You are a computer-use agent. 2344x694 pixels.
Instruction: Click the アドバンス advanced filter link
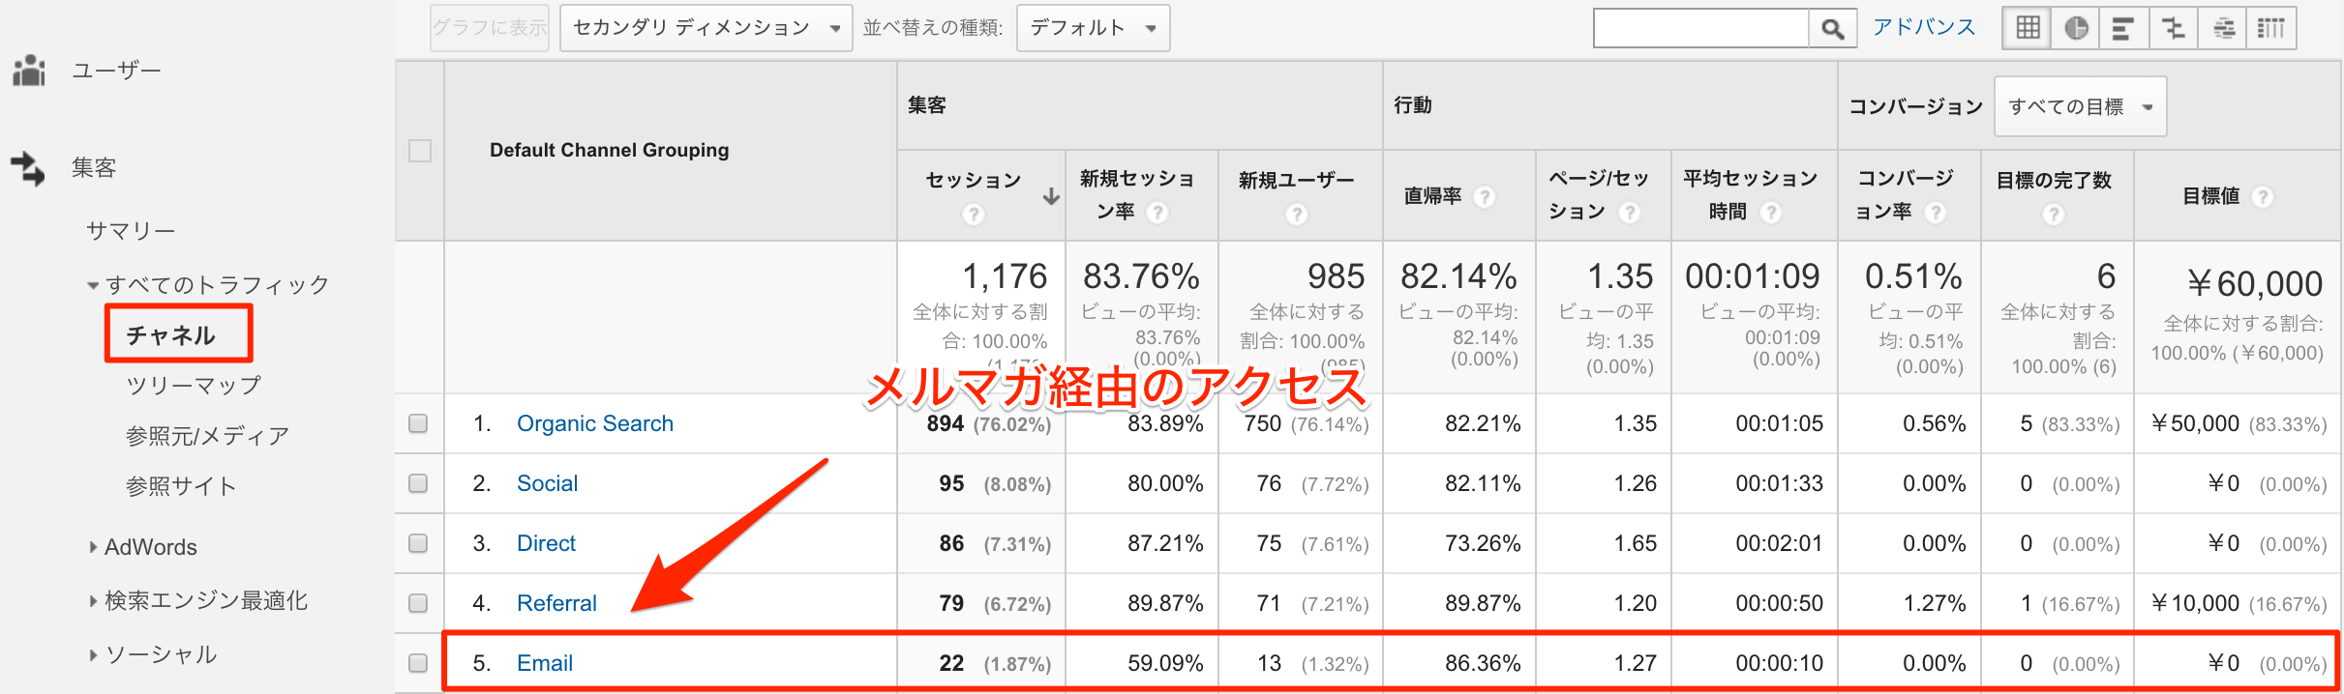click(x=1924, y=27)
